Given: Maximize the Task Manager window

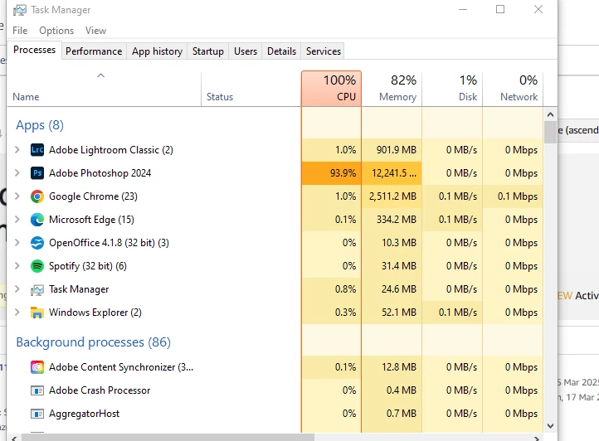Looking at the screenshot, I should coord(500,10).
